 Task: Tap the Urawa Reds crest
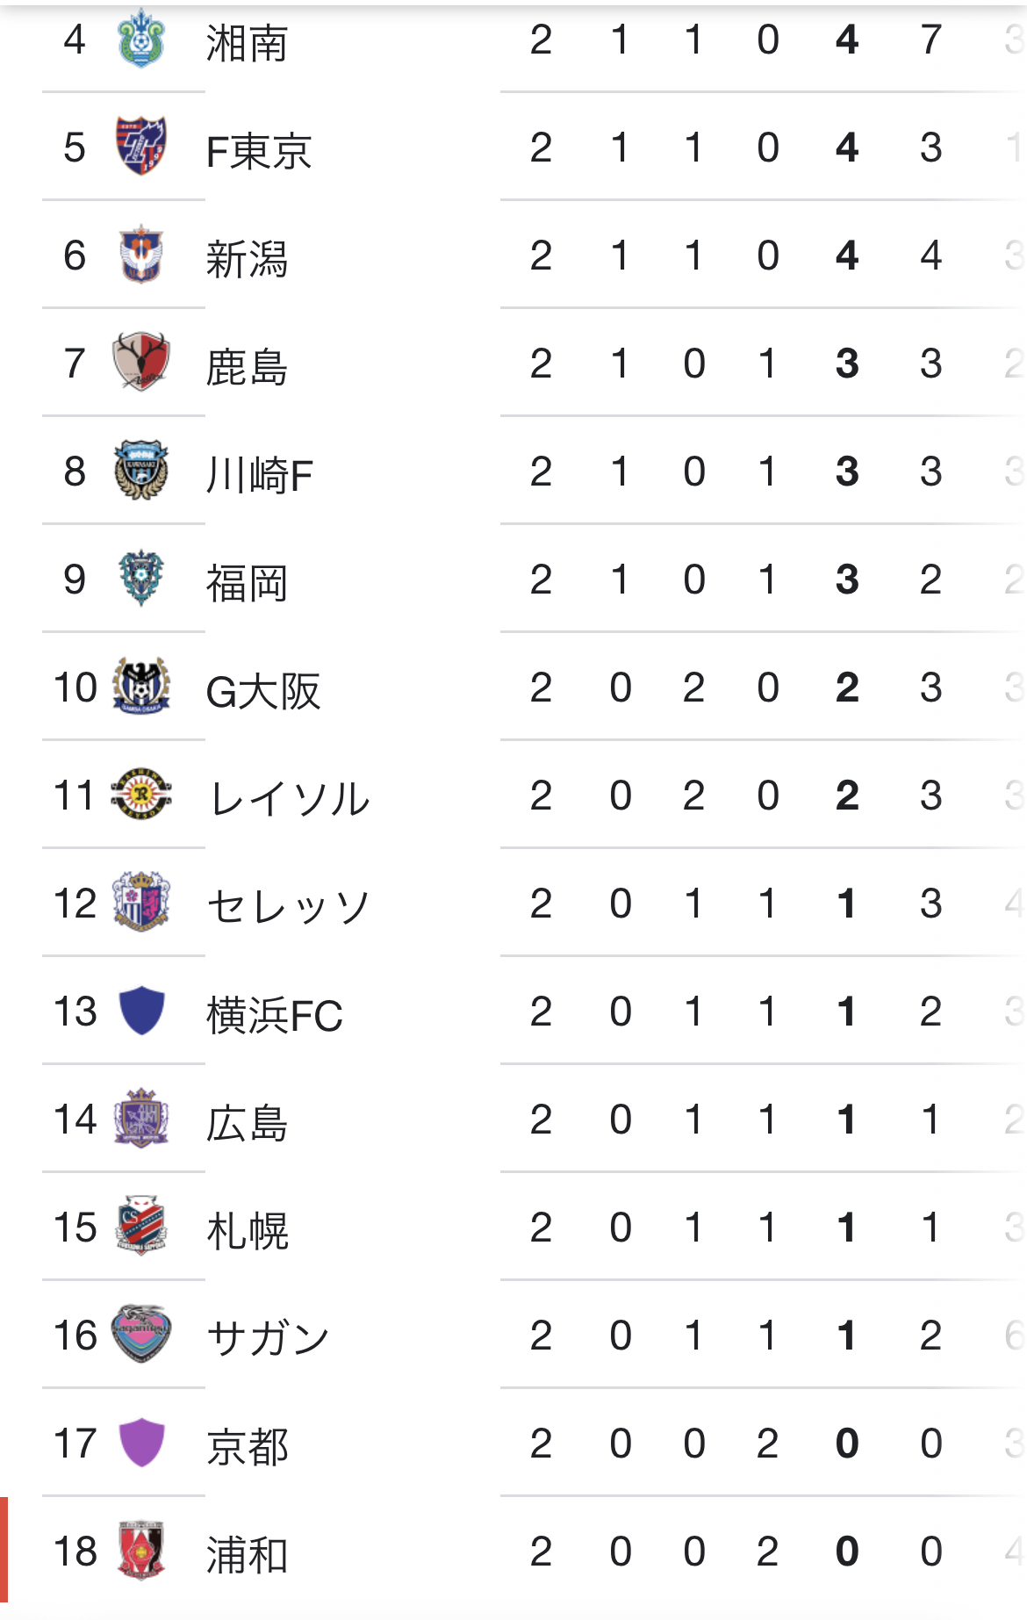(140, 1551)
